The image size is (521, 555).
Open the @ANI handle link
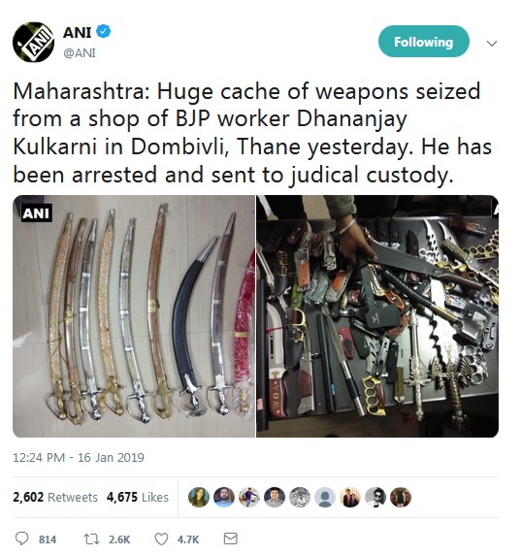(x=80, y=53)
